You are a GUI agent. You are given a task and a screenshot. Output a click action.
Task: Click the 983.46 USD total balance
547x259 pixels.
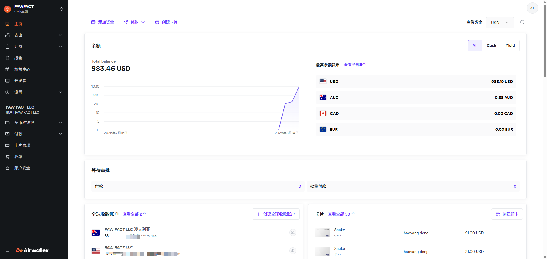[x=111, y=69]
